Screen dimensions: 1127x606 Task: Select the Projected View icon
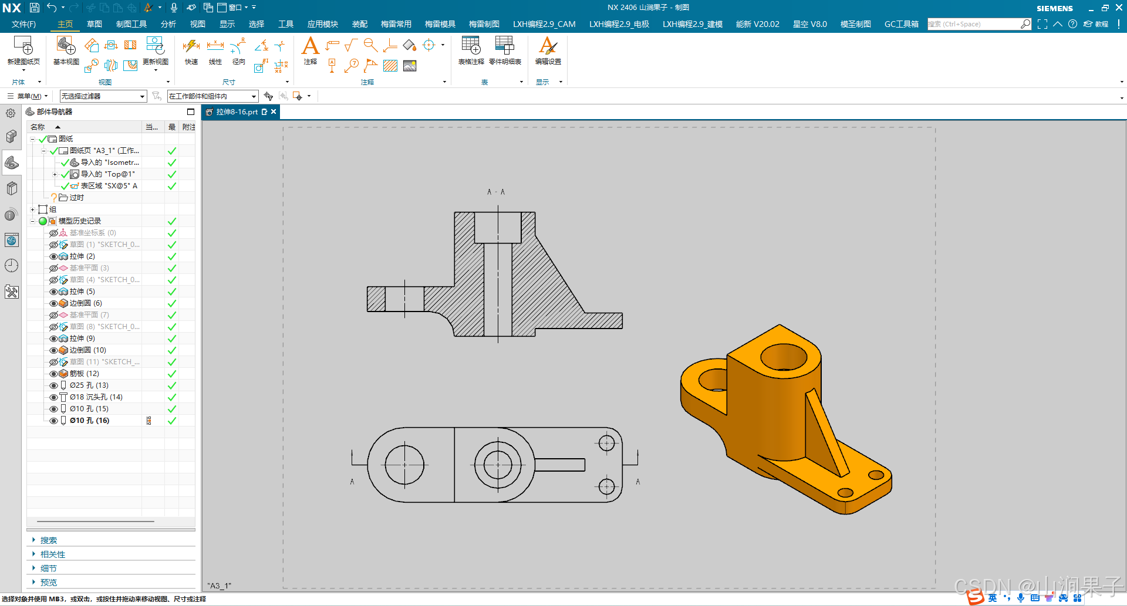pos(91,45)
